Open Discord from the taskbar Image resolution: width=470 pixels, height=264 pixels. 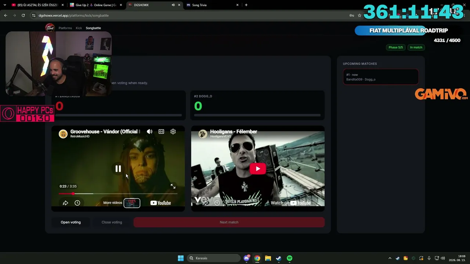[247, 258]
